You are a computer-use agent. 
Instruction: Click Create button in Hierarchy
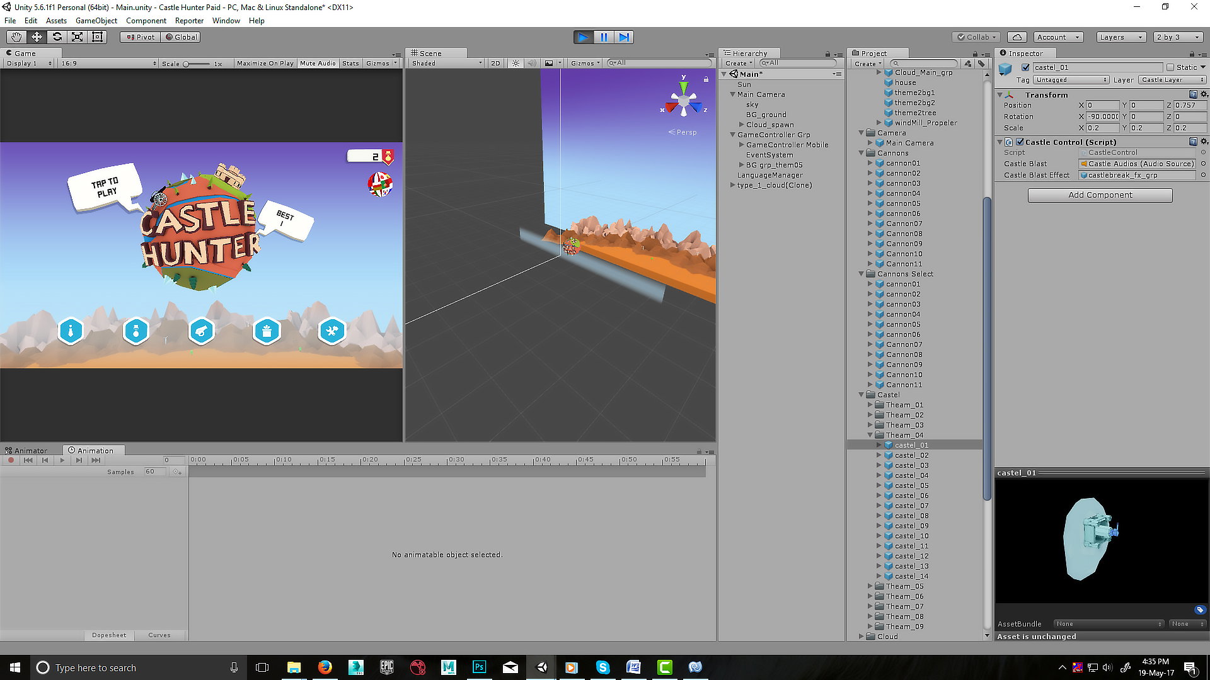(739, 64)
